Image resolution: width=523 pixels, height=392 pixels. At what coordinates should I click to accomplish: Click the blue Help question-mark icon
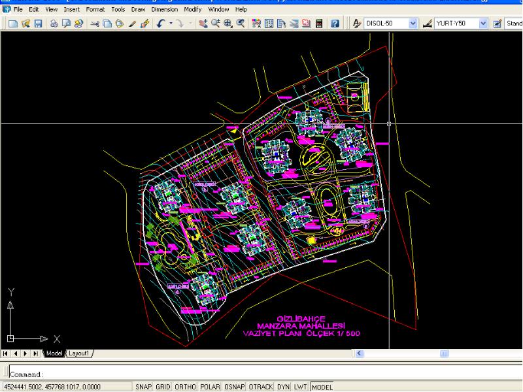point(335,24)
